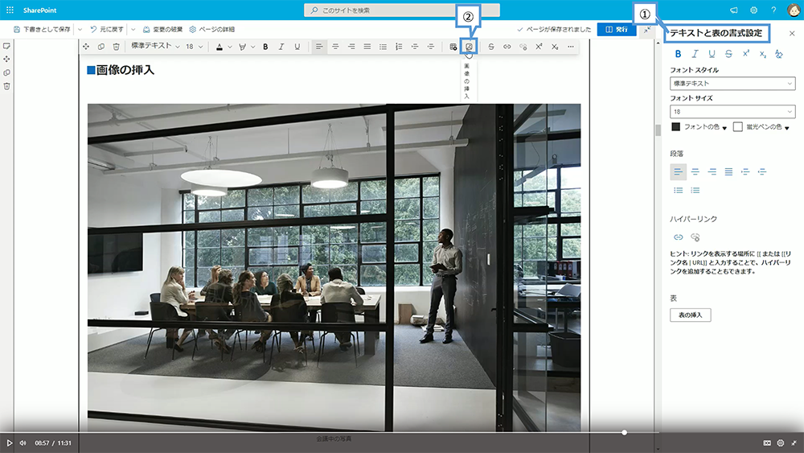Click the left rail move section icon

[x=6, y=59]
